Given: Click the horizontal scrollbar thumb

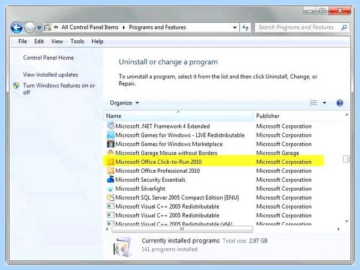Looking at the screenshot, I should (x=182, y=229).
